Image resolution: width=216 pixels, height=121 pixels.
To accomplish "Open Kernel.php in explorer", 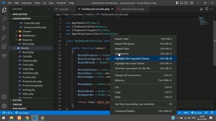I will coord(28,44).
